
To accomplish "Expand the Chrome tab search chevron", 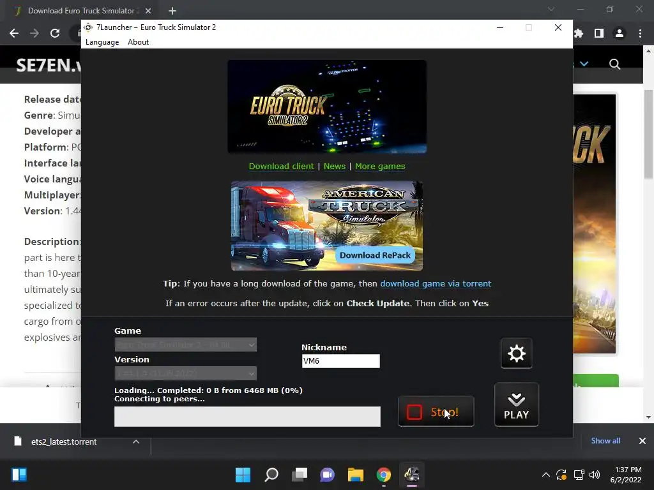I will click(551, 9).
